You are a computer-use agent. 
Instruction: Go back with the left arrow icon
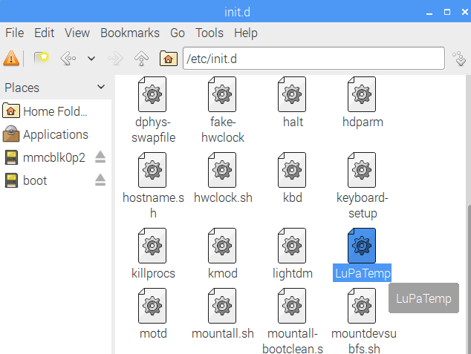68,58
